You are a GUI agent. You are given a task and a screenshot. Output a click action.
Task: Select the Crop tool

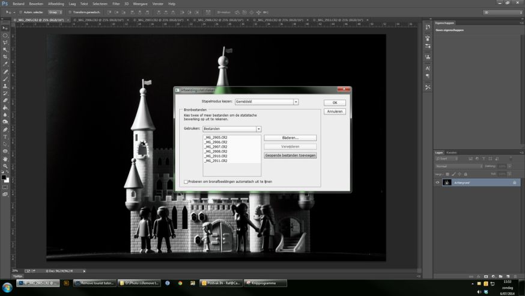(5, 57)
